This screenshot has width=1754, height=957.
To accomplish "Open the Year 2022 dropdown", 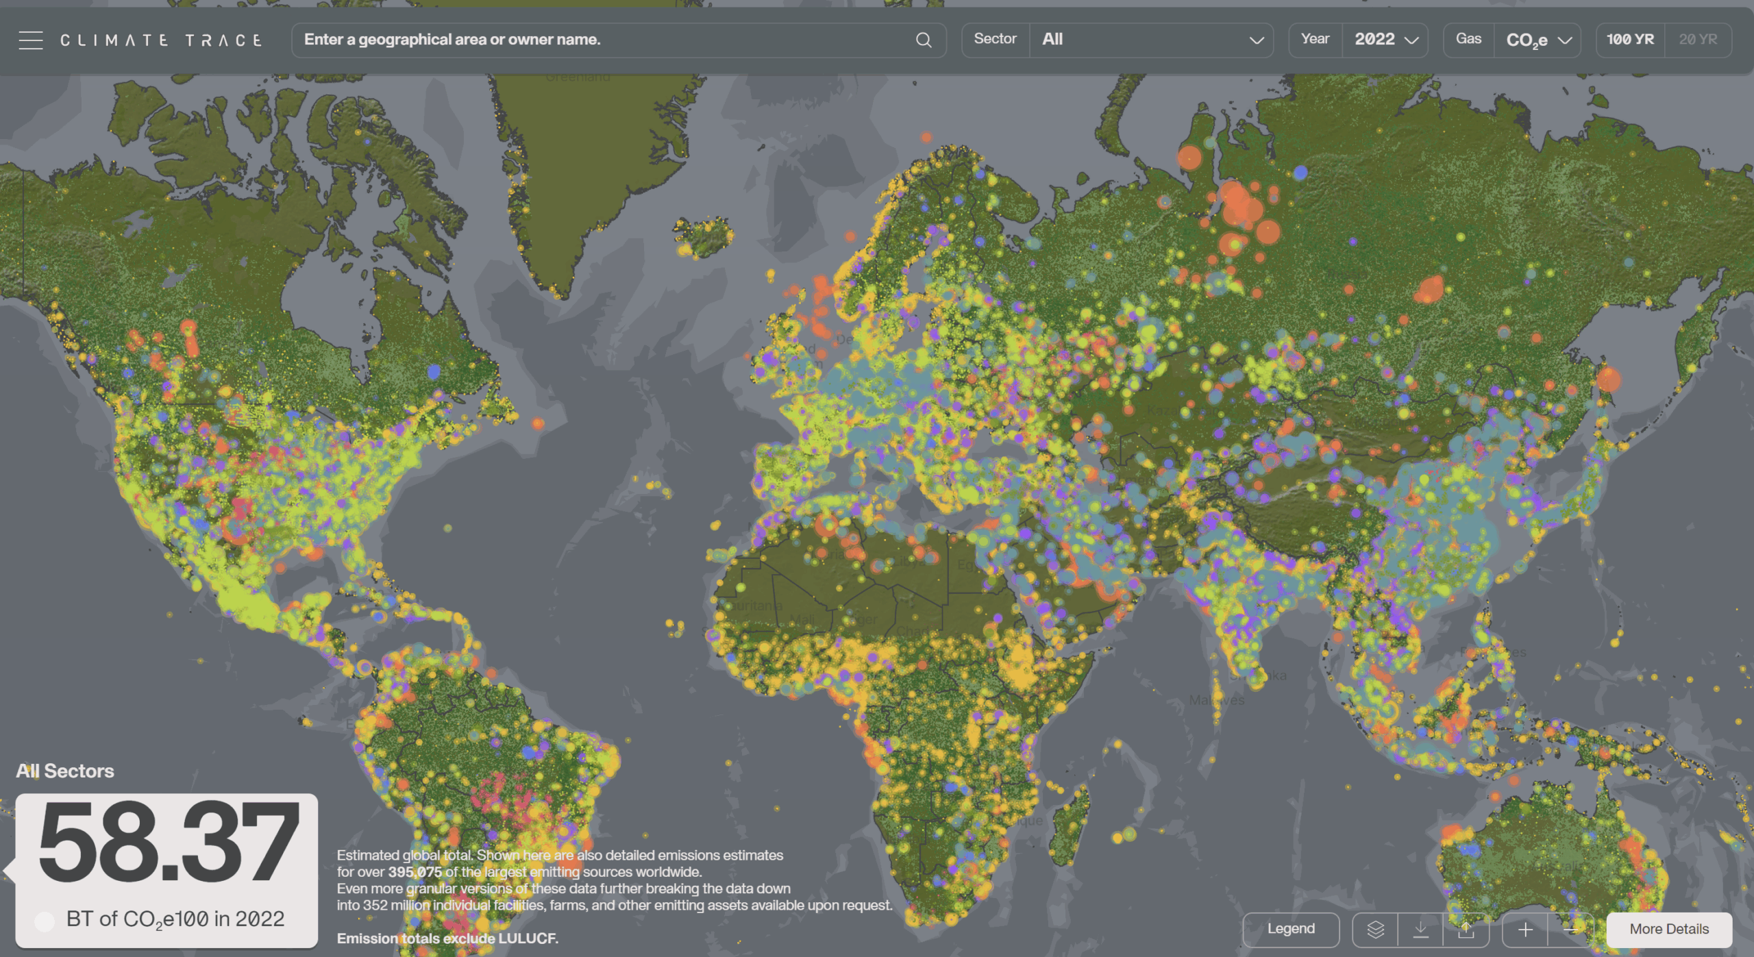I will (x=1385, y=40).
